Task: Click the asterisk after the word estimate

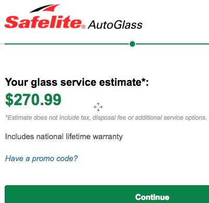Action: pyautogui.click(x=143, y=81)
